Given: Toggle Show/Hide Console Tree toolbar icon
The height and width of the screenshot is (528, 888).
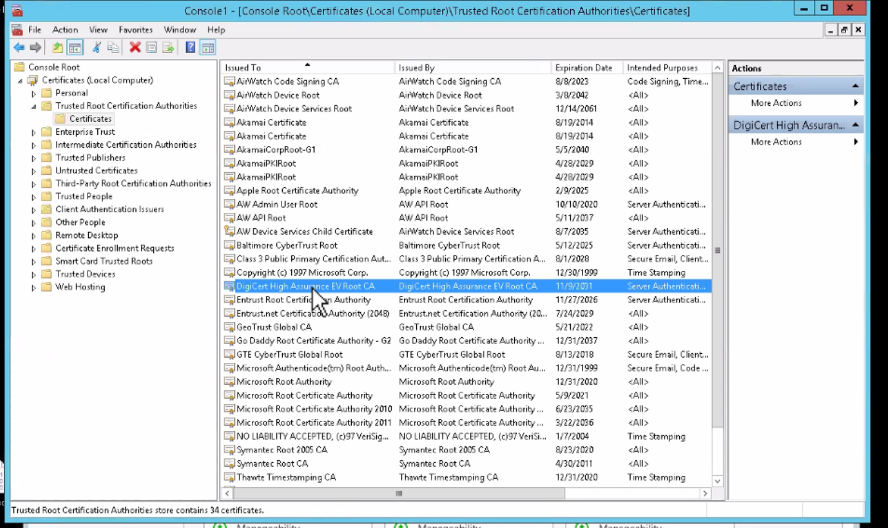Looking at the screenshot, I should [x=75, y=48].
